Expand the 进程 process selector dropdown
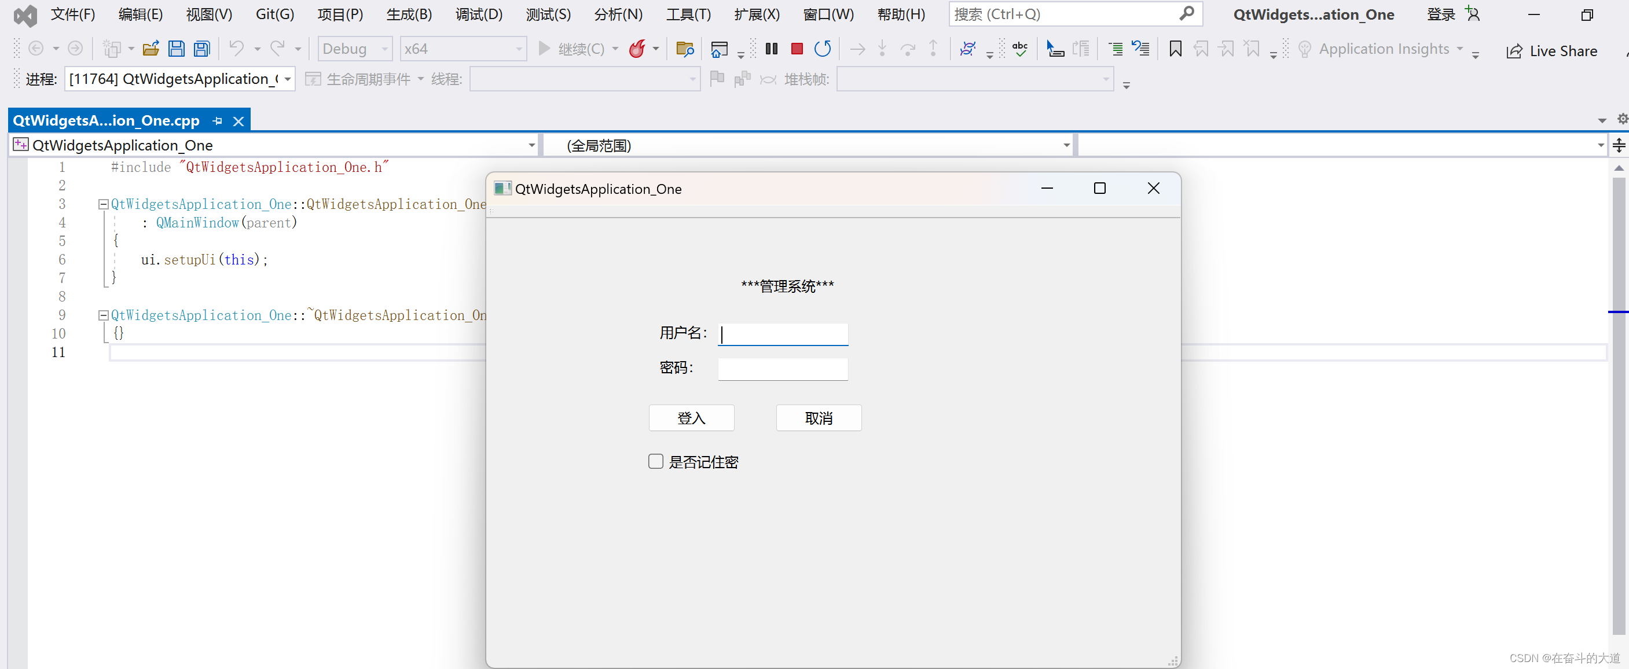The height and width of the screenshot is (669, 1629). pyautogui.click(x=288, y=79)
